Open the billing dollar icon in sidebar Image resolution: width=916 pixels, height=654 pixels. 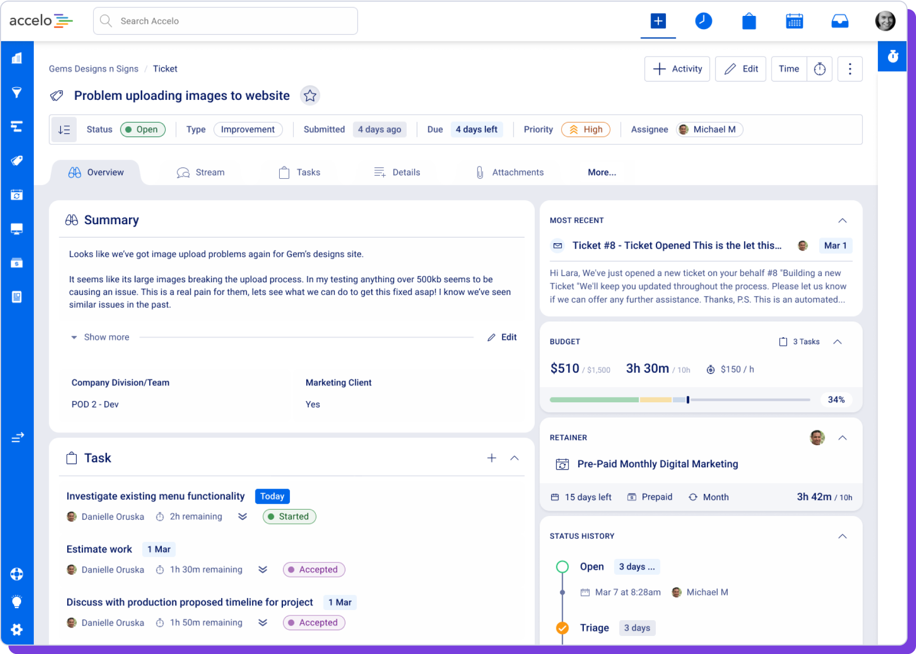click(x=17, y=263)
